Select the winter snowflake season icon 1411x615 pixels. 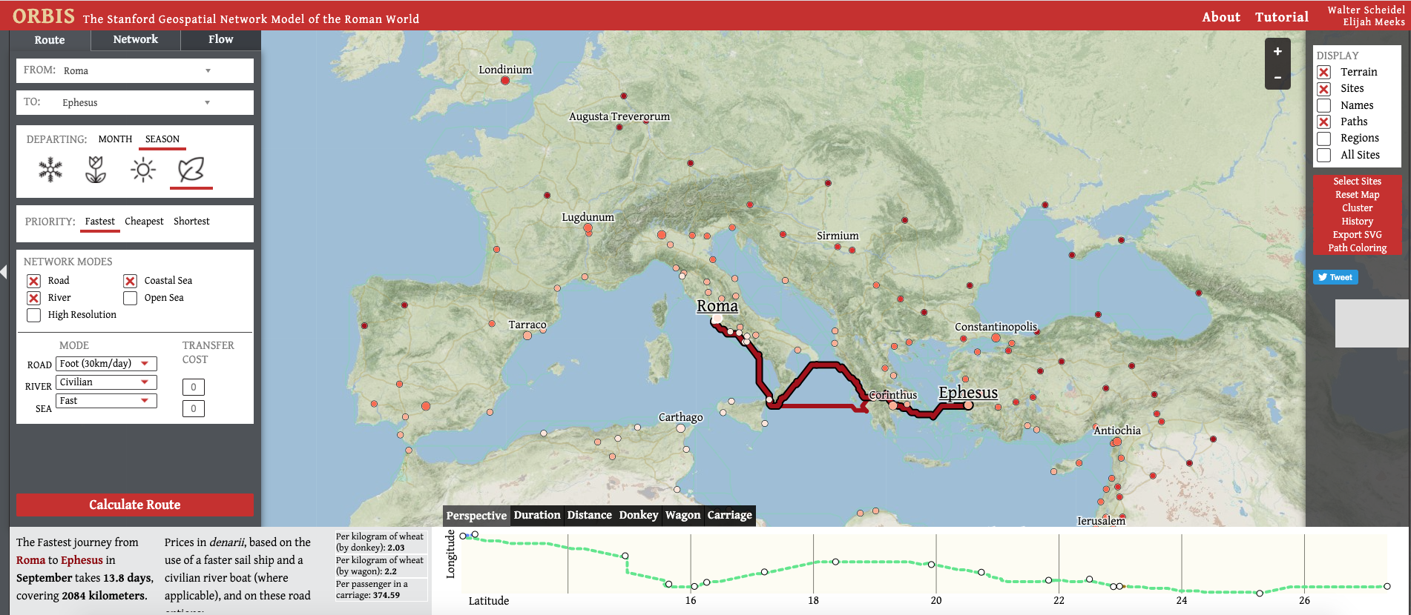point(50,170)
